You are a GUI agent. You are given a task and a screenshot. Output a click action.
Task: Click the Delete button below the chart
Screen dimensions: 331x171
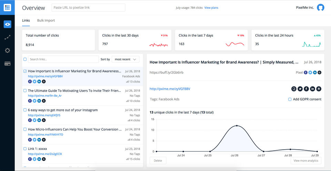(x=158, y=161)
